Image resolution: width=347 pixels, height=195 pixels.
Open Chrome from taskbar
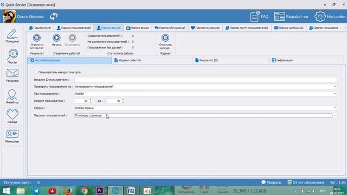(x=84, y=191)
